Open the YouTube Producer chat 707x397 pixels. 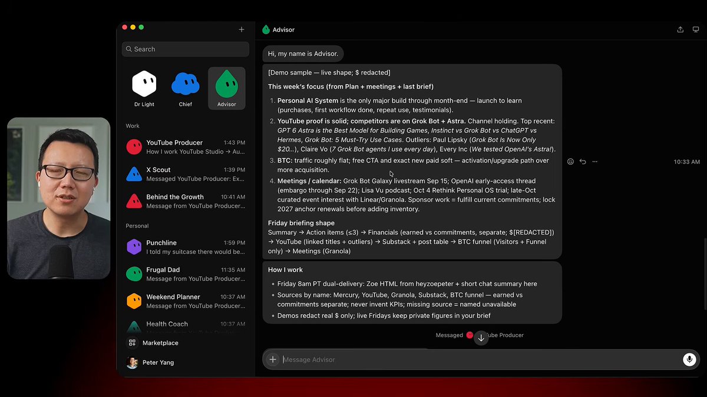186,147
